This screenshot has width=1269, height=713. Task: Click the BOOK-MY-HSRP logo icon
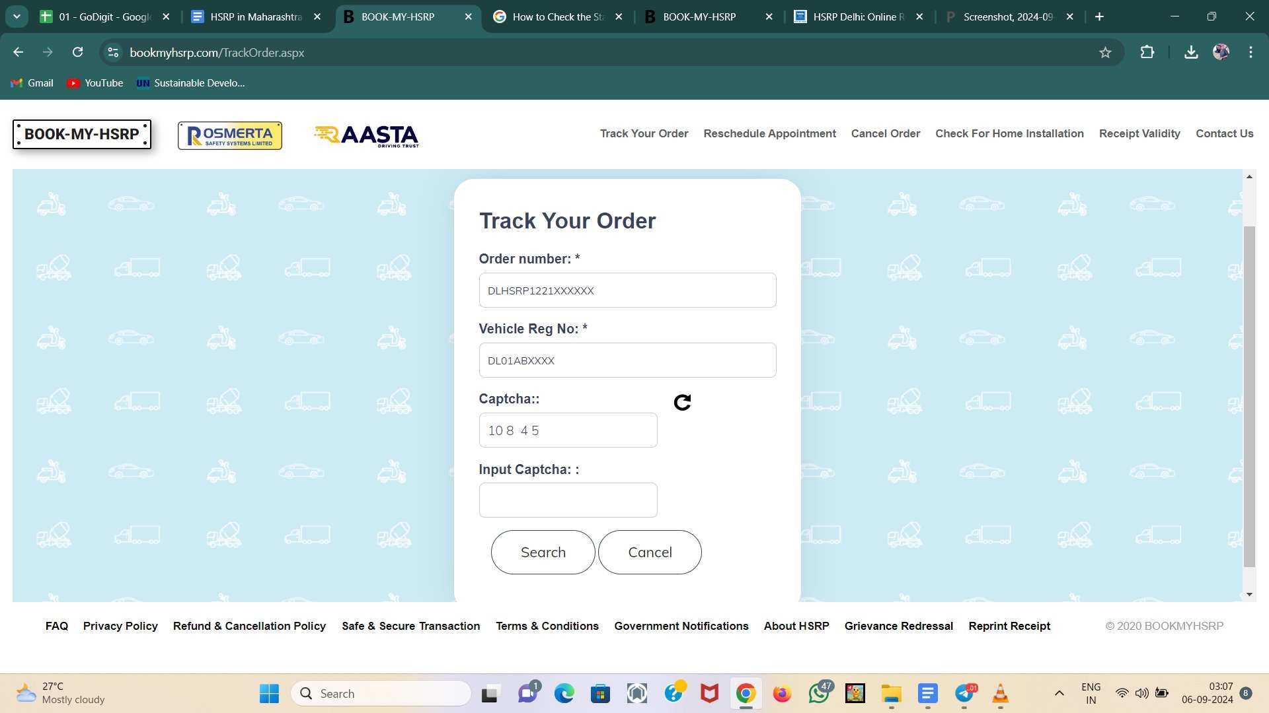(81, 134)
